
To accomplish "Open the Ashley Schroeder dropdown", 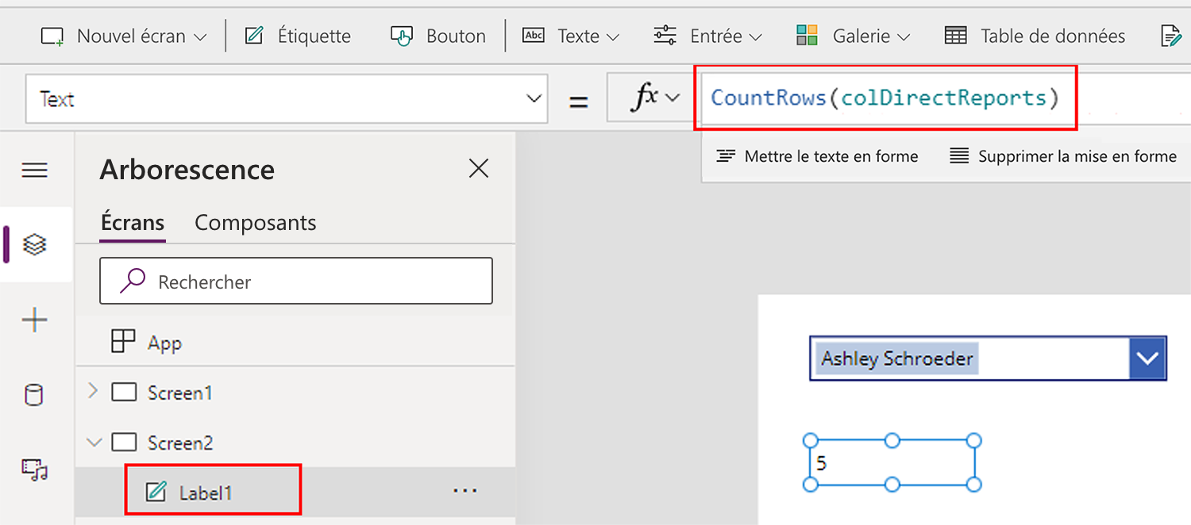I will 1147,358.
